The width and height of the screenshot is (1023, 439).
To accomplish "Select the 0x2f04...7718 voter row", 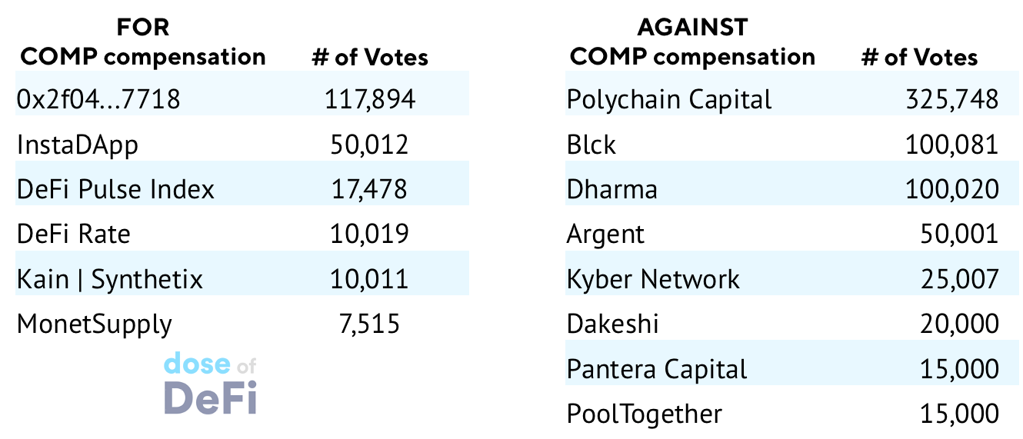I will (x=242, y=98).
